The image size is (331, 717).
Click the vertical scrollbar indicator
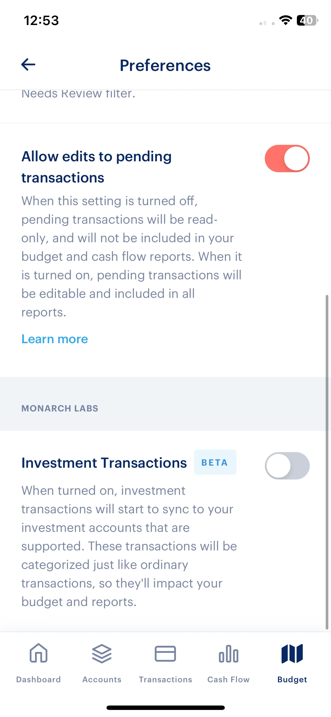point(327,462)
